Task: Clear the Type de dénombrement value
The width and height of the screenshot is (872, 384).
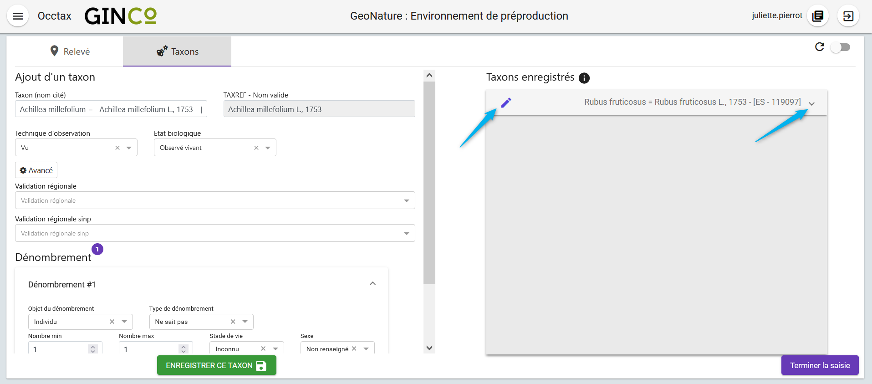Action: coord(233,322)
